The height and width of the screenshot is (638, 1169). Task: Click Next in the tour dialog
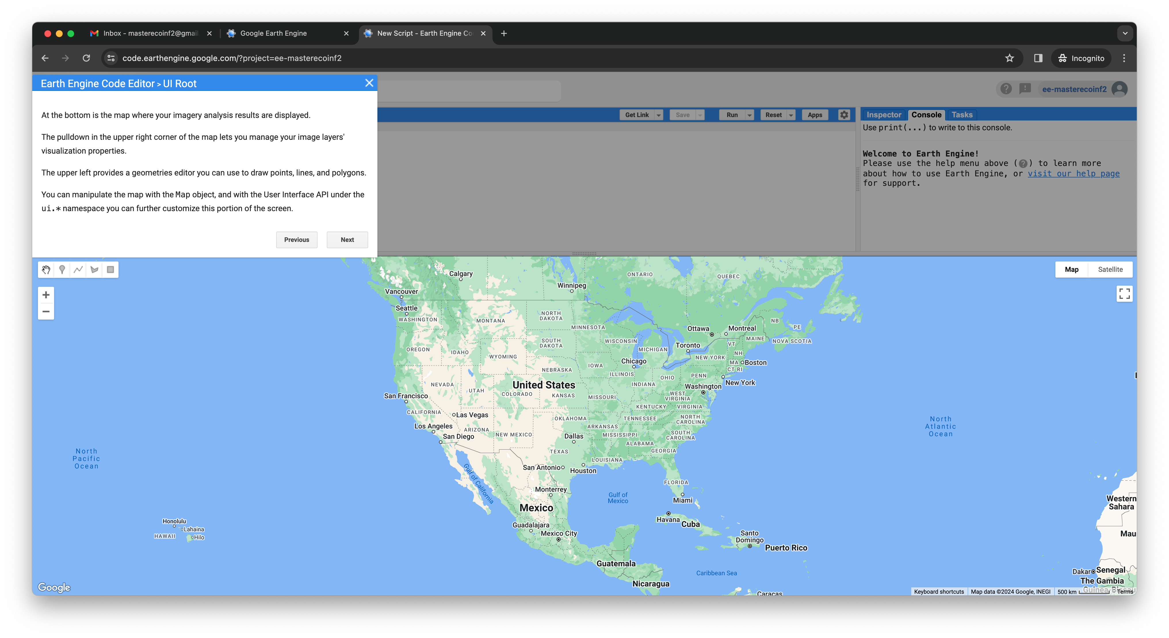347,240
